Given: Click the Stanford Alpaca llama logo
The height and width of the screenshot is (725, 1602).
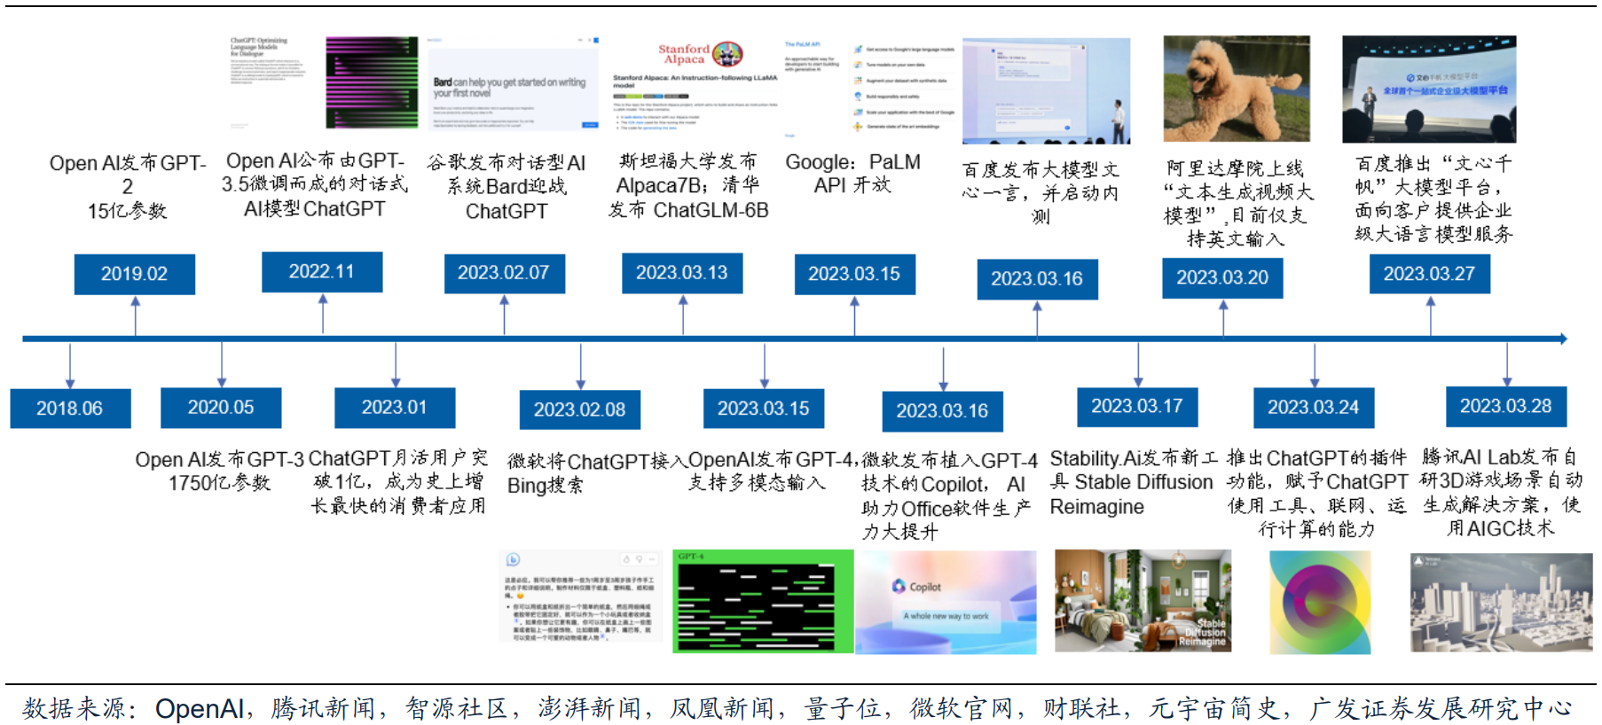Looking at the screenshot, I should pyautogui.click(x=727, y=54).
